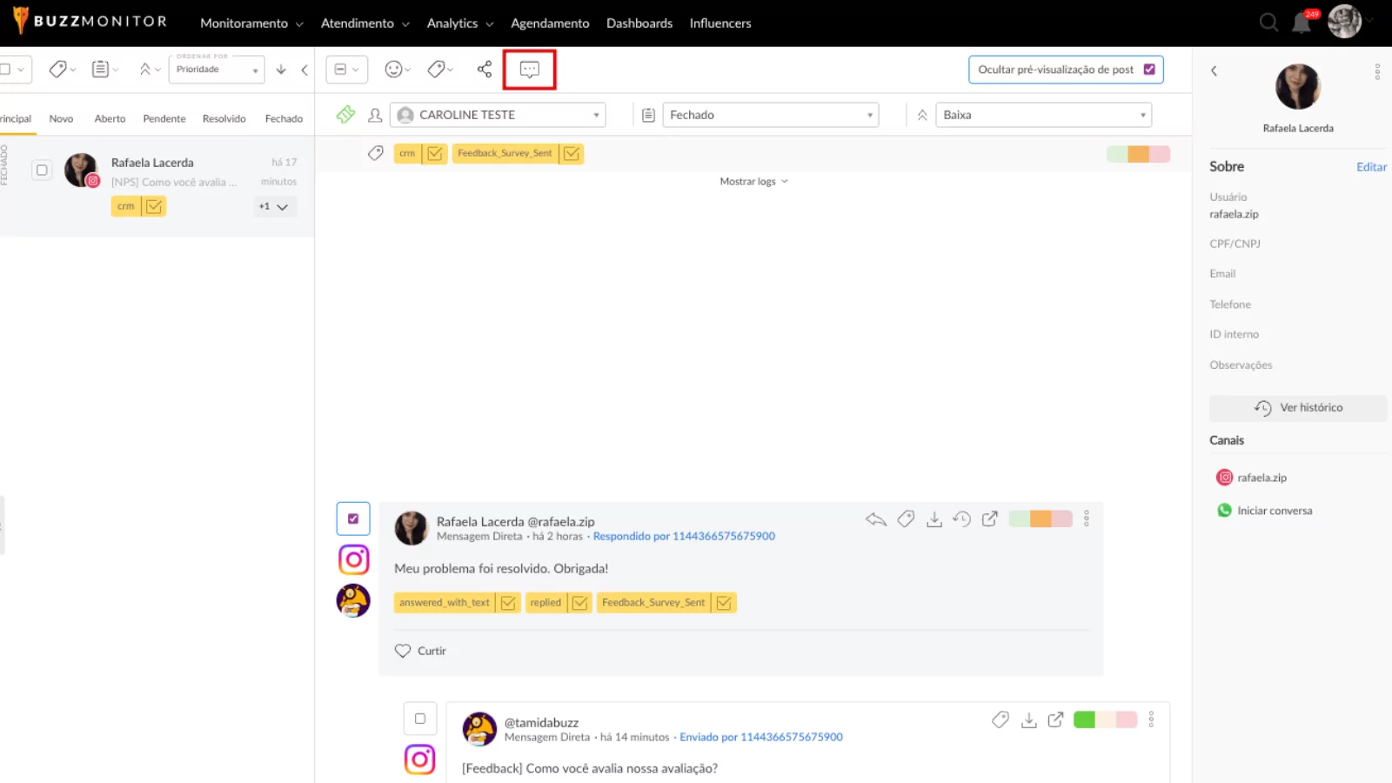Viewport: 1392px width, 783px height.
Task: Open the Fechado status dropdown
Action: click(x=770, y=115)
